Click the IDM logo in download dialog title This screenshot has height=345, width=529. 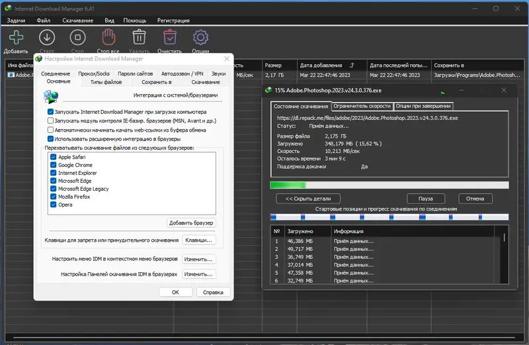pos(268,90)
